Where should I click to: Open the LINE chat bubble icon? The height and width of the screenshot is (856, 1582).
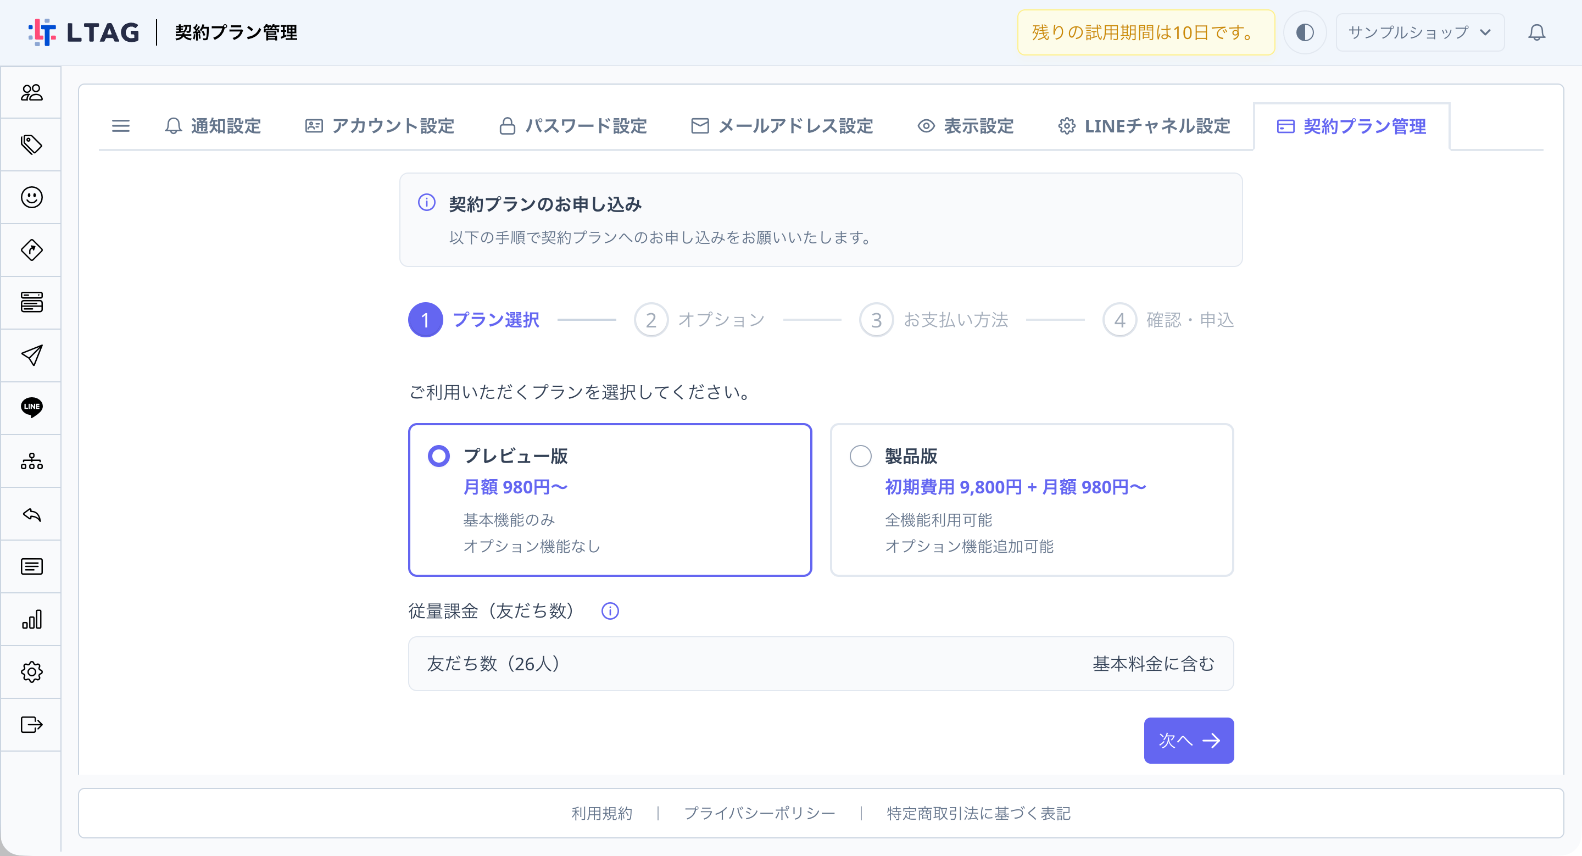coord(31,408)
